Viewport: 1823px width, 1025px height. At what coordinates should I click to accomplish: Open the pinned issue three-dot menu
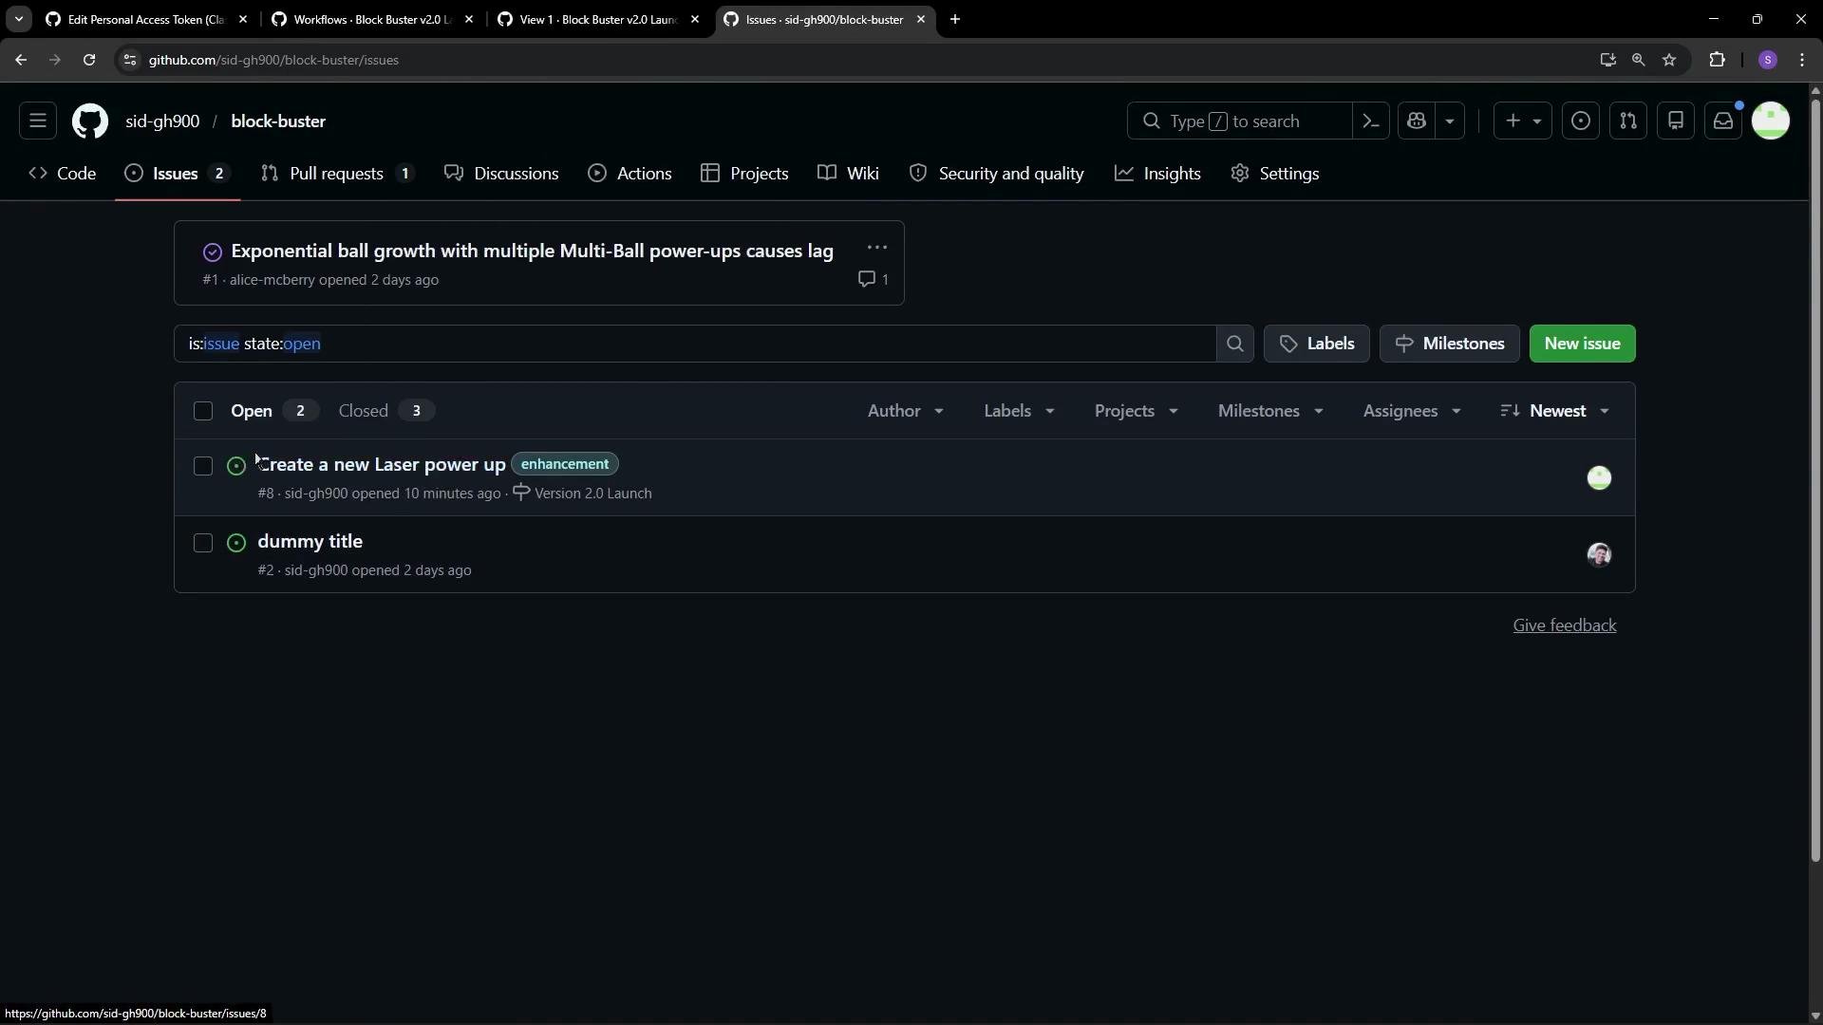coord(877,248)
